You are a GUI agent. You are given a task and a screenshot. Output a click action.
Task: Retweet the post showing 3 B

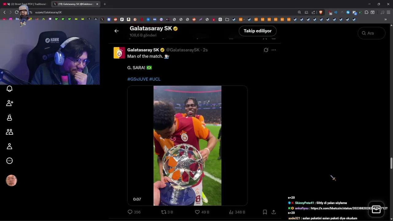(x=167, y=212)
